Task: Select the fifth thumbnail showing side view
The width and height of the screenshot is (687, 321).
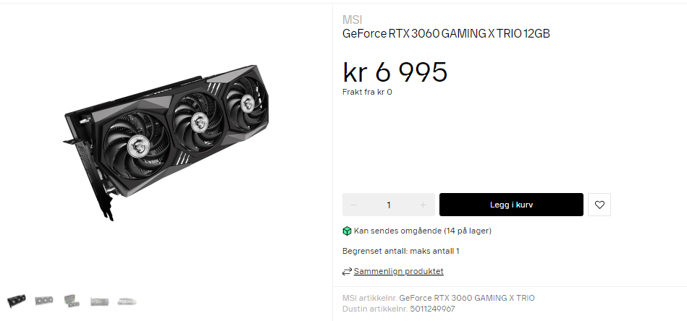Action: (127, 301)
